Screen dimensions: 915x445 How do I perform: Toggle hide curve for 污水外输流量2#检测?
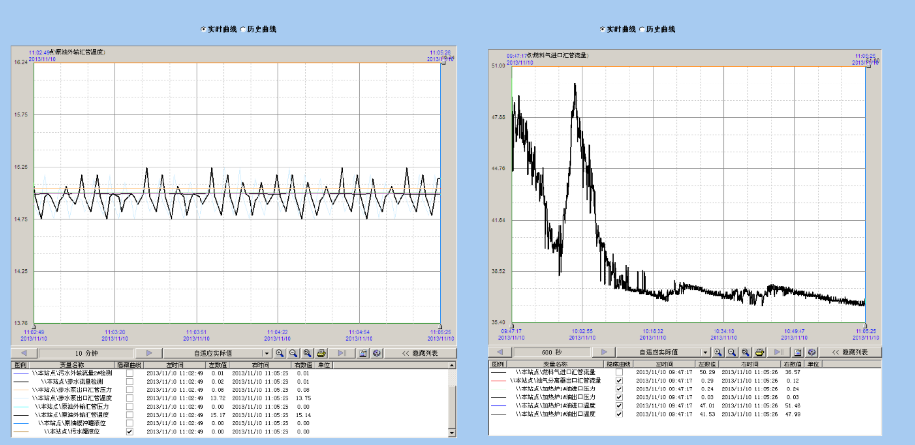(130, 373)
